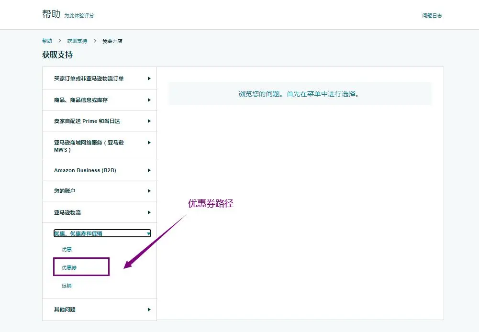Click the 帮助 page title
The image size is (479, 332).
pyautogui.click(x=51, y=14)
